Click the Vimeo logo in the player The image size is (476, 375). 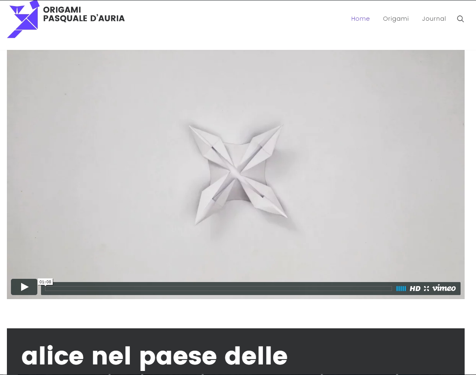[x=444, y=288]
